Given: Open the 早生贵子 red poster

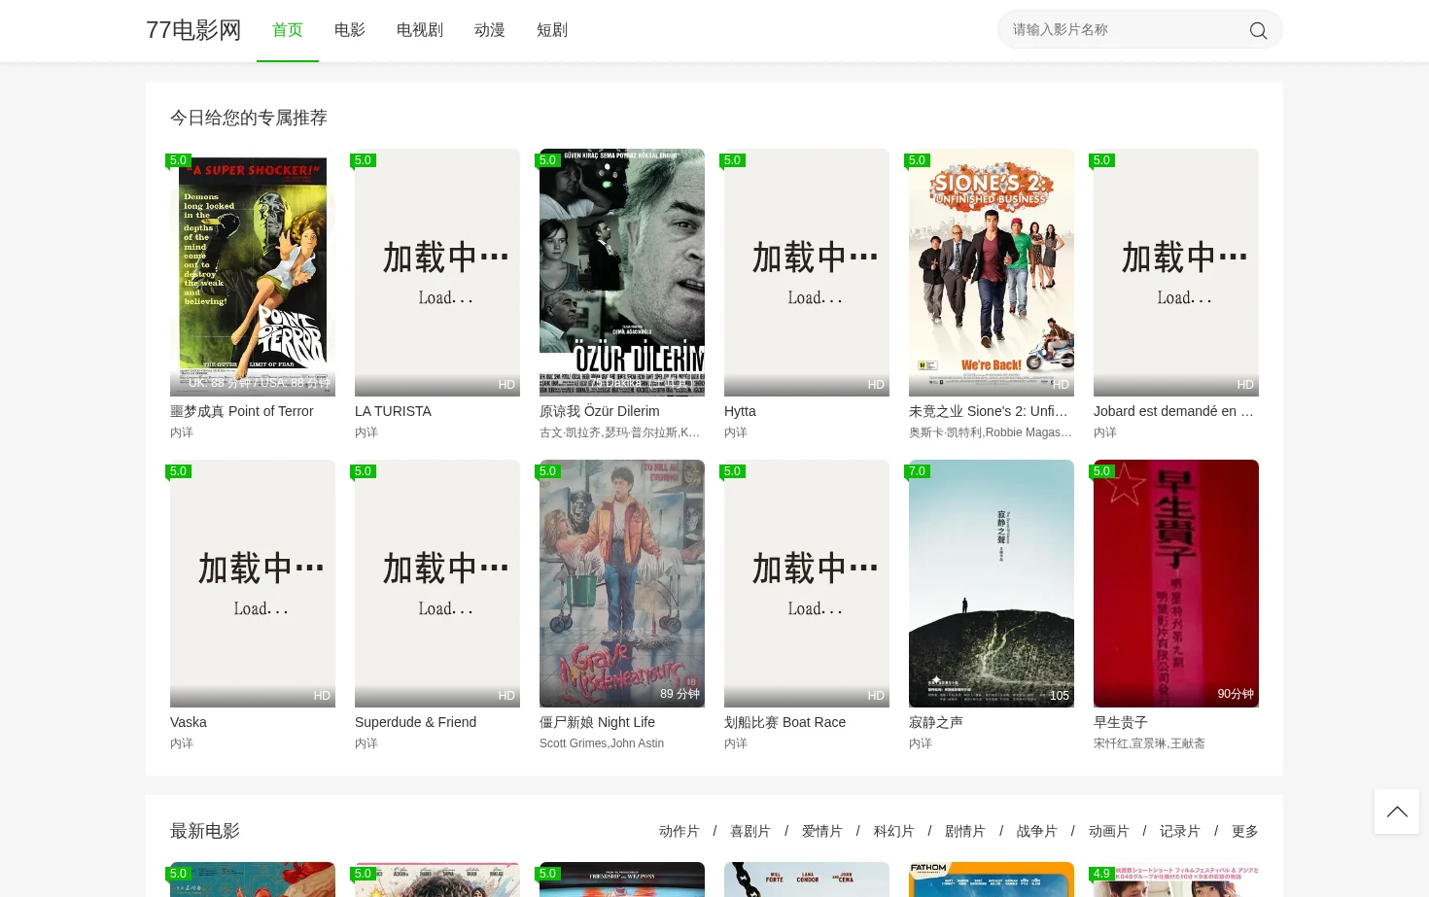Looking at the screenshot, I should 1176,583.
